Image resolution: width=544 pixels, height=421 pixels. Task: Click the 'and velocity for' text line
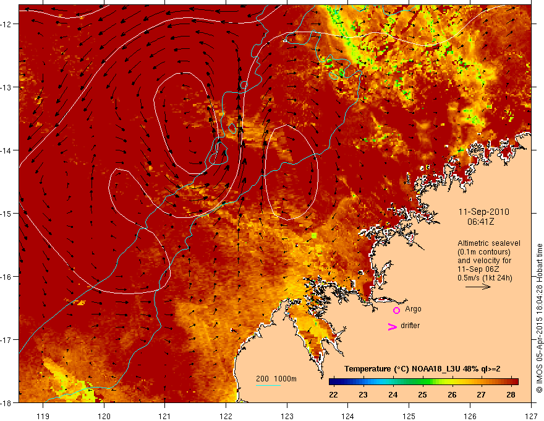[x=484, y=261]
